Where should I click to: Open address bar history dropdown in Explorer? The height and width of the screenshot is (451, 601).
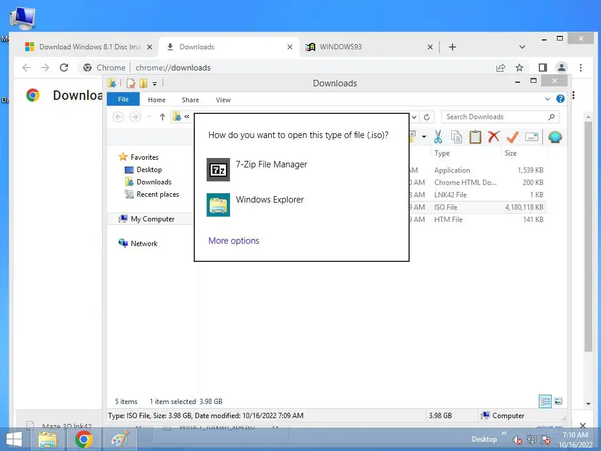pos(414,117)
